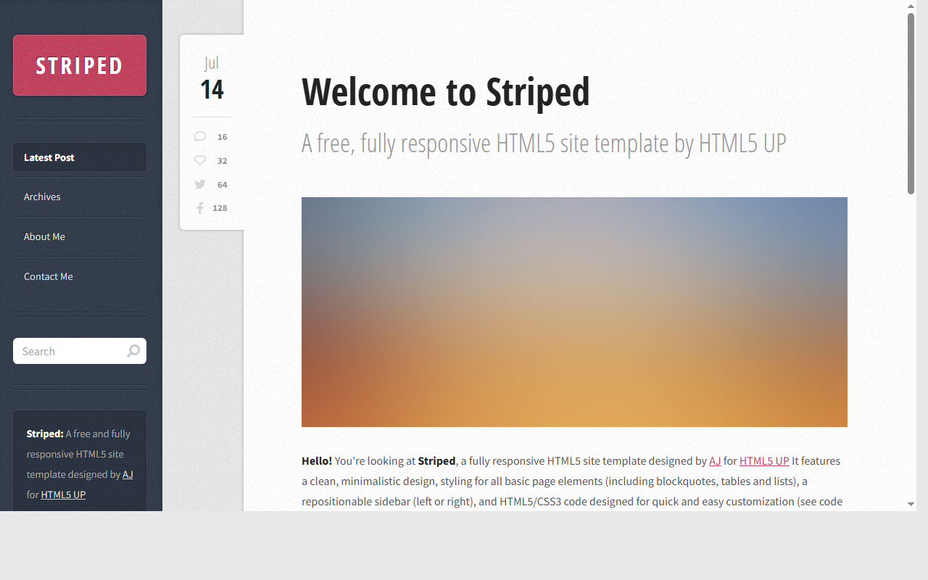Image resolution: width=928 pixels, height=580 pixels.
Task: Click the bold Hello! text
Action: [x=317, y=460]
